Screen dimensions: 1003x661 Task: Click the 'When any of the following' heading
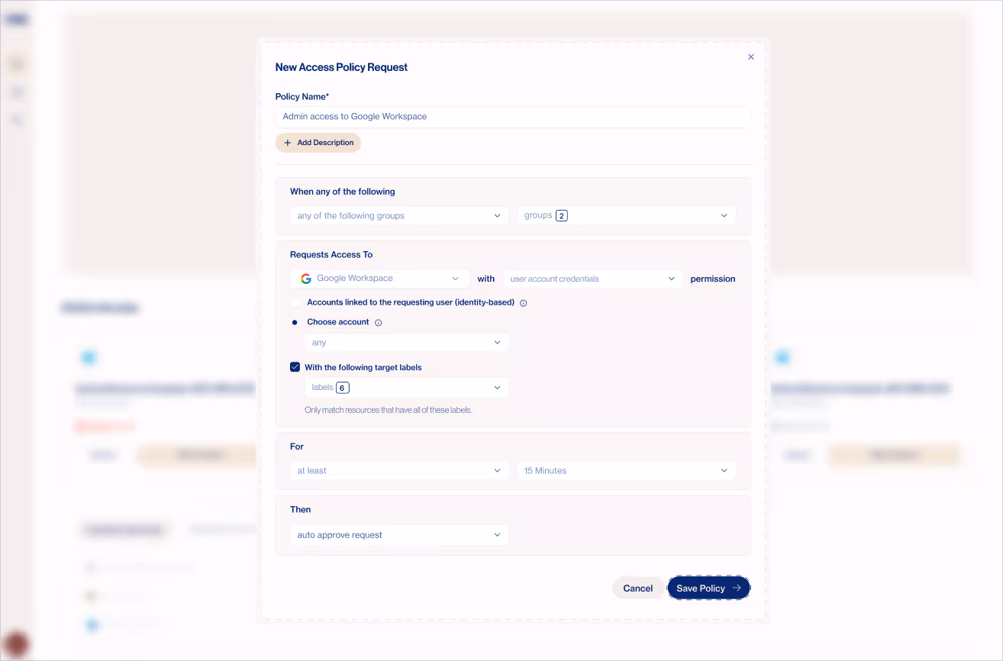[x=343, y=192]
